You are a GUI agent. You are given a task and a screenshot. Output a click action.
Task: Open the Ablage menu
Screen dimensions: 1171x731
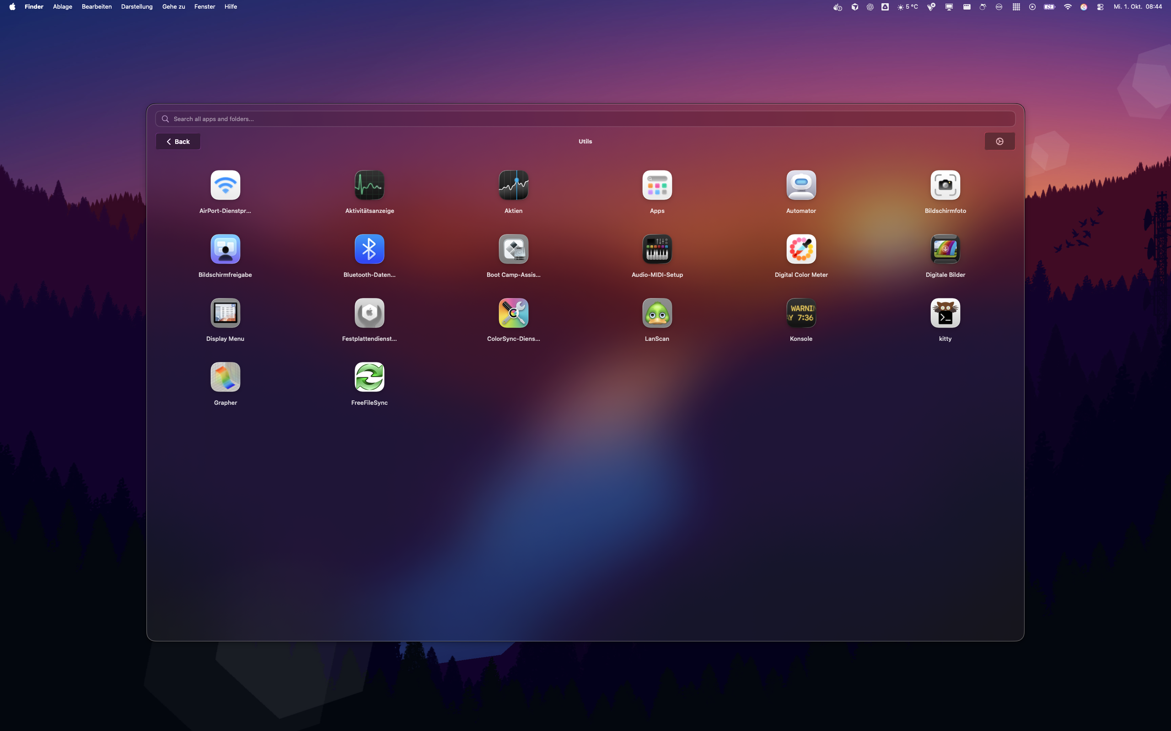[x=62, y=7]
